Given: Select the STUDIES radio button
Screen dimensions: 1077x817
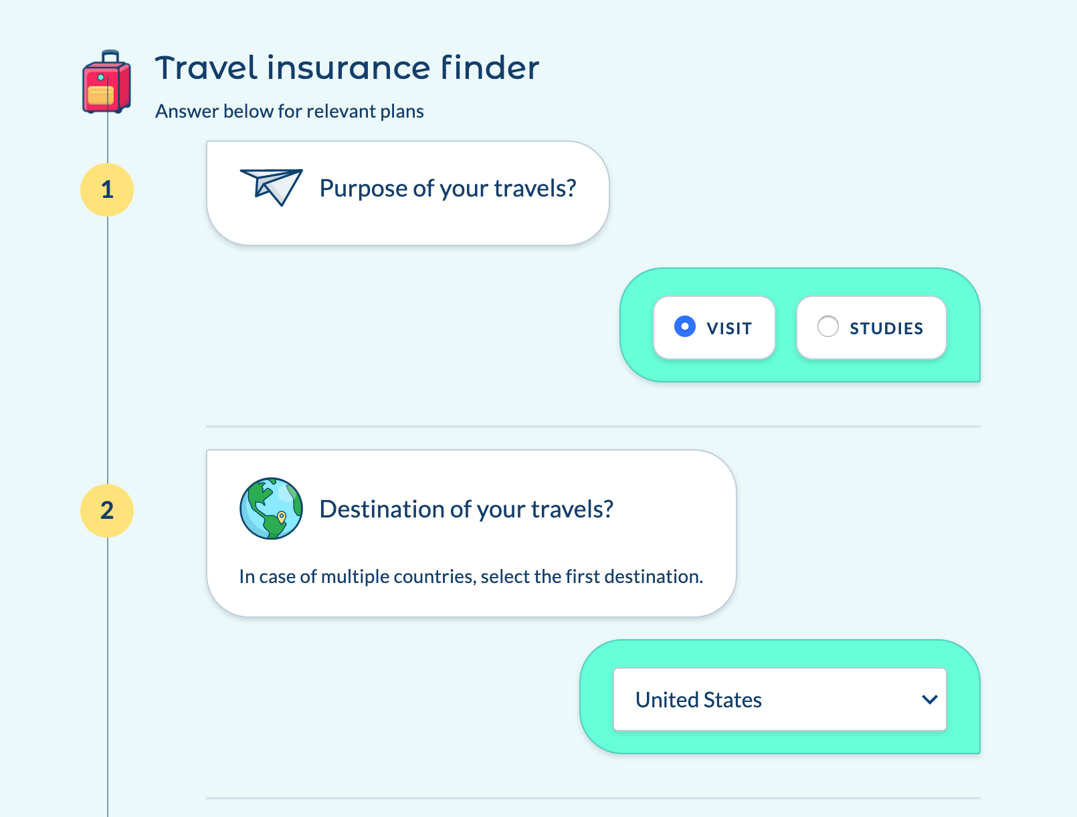Looking at the screenshot, I should (828, 326).
